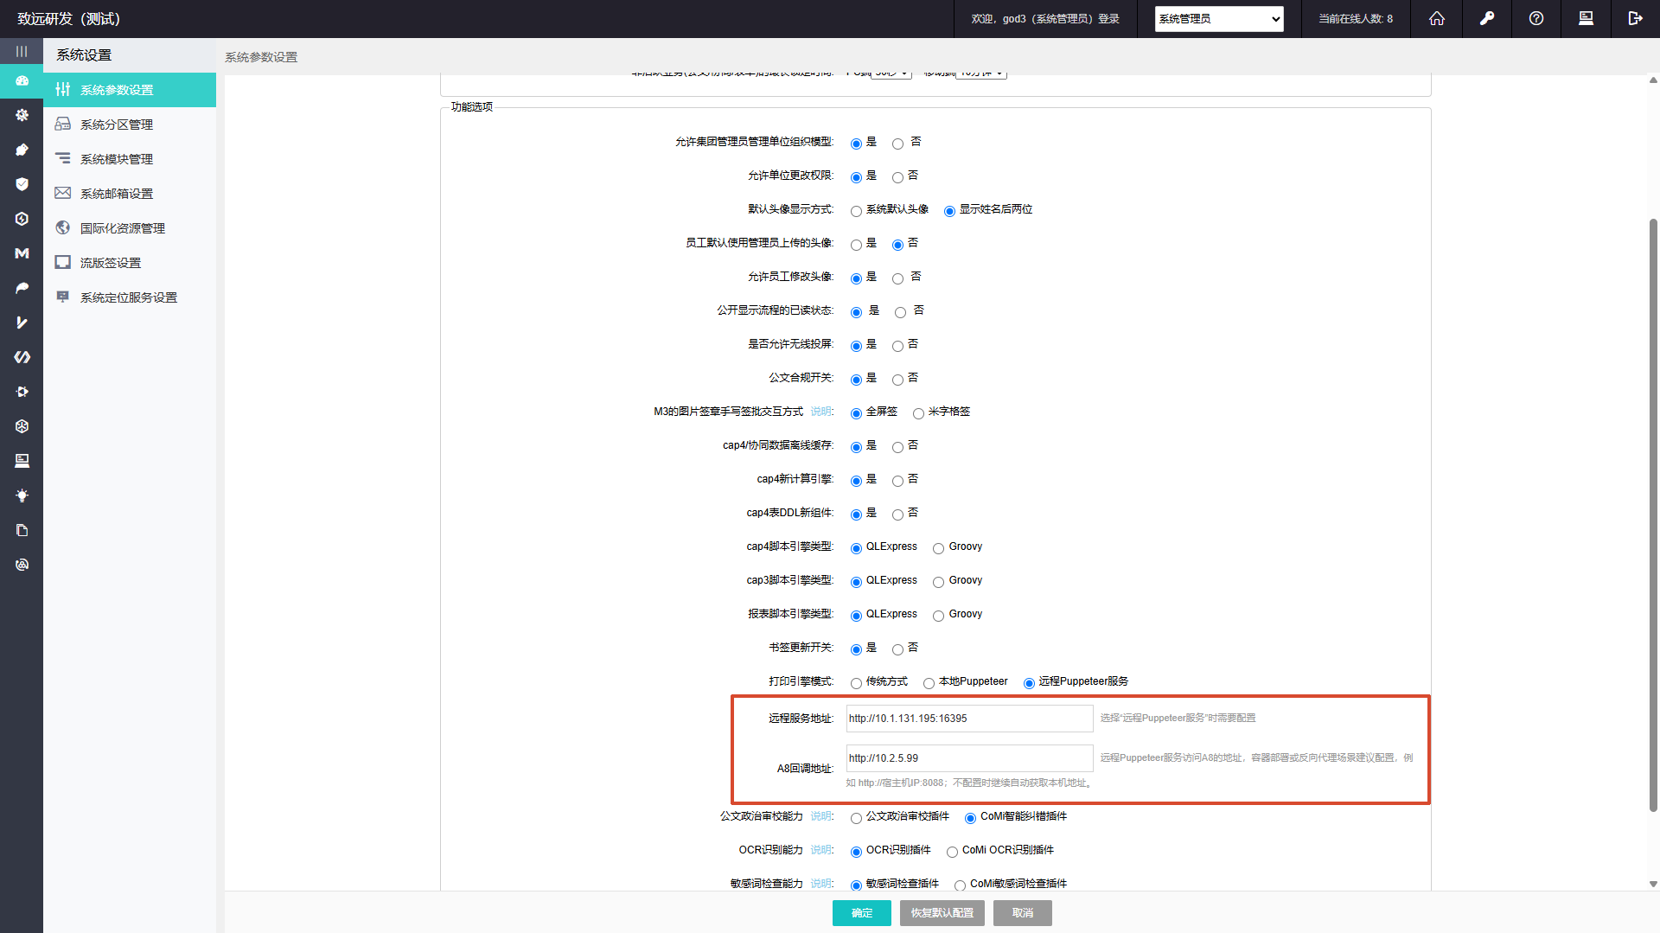This screenshot has height=933, width=1660.
Task: Toggle the hamburger menu icon in sidebar
Action: [x=22, y=51]
